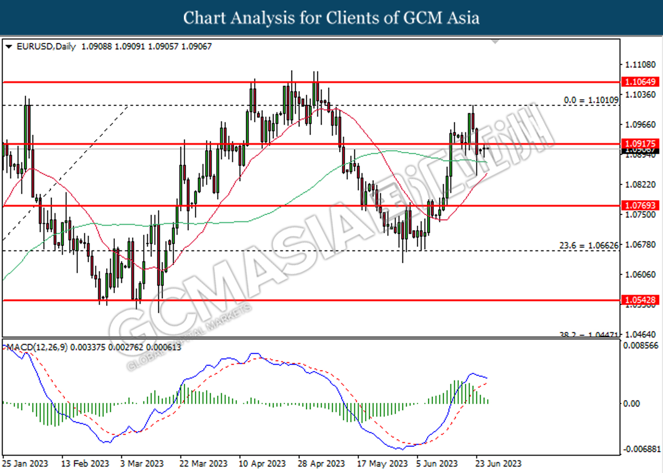Viewport: 663px width, 473px height.
Task: Click the 13 Feb 2023 date label
Action: click(85, 463)
